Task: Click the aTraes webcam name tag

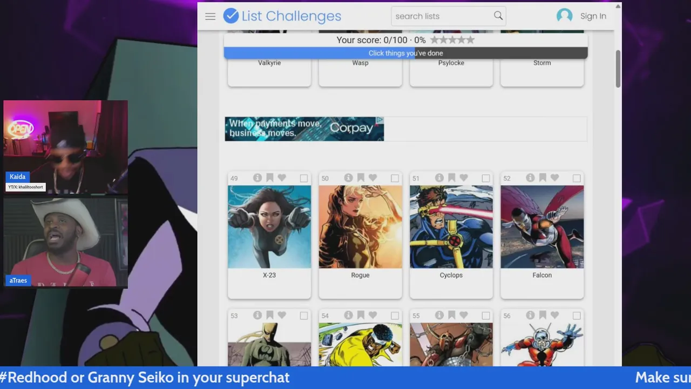Action: pos(18,280)
